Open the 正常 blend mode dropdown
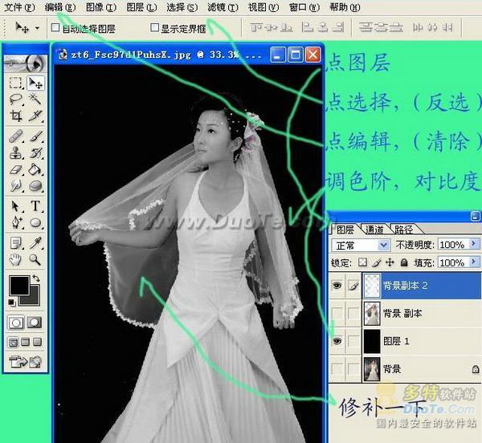The height and width of the screenshot is (443, 482). pyautogui.click(x=361, y=246)
